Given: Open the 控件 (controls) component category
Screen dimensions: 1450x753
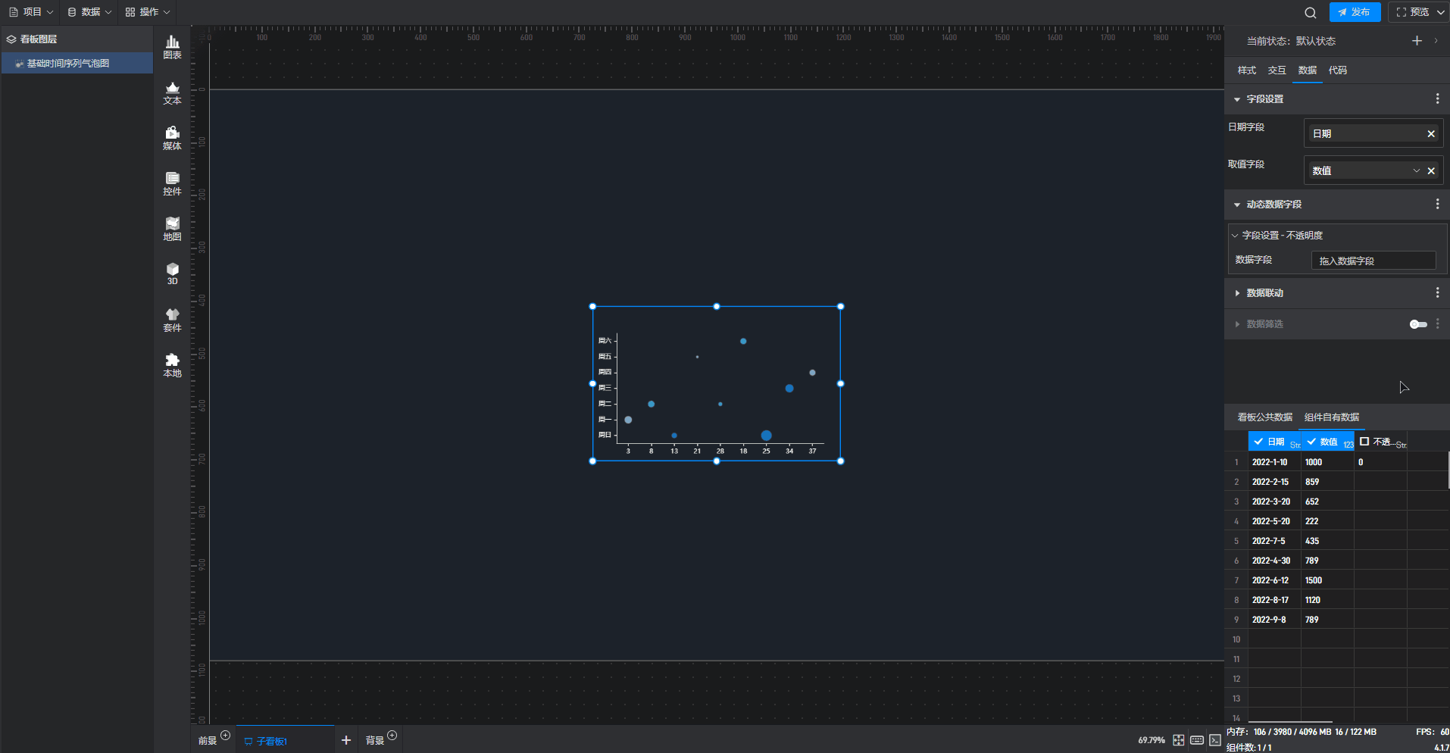Looking at the screenshot, I should pyautogui.click(x=172, y=183).
